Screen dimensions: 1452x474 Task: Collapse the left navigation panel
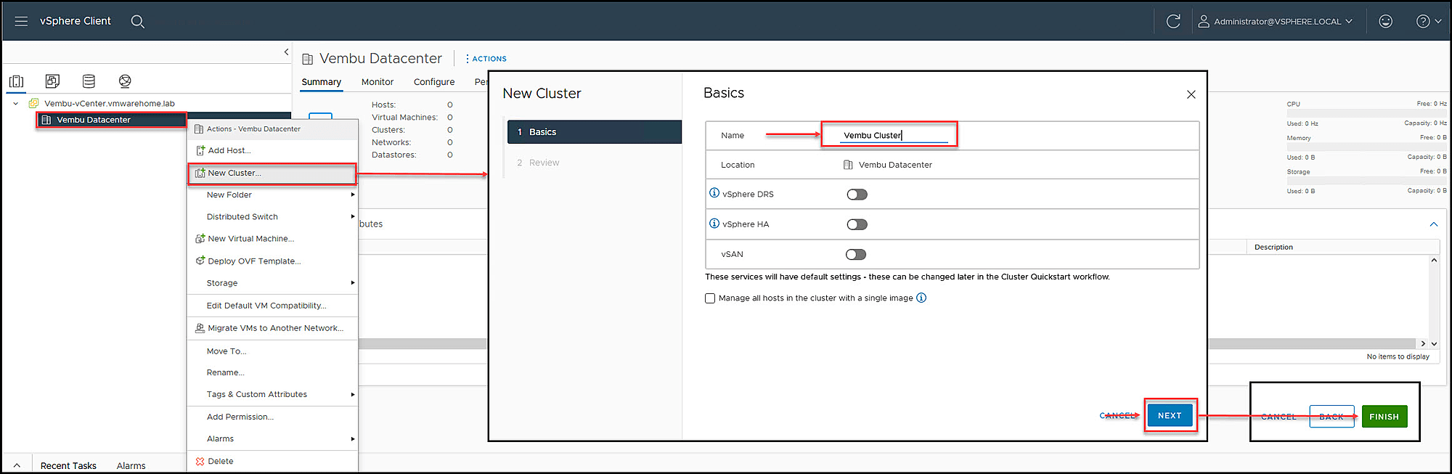(286, 52)
